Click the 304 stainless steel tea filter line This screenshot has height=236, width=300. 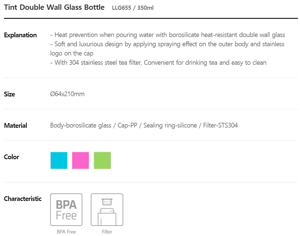click(158, 63)
